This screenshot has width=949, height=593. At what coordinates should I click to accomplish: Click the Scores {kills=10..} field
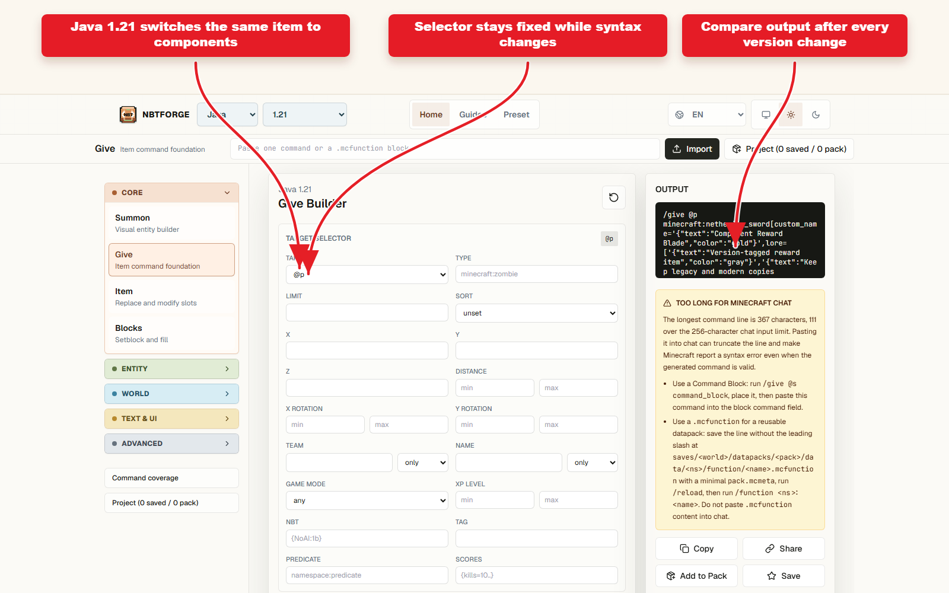(537, 575)
